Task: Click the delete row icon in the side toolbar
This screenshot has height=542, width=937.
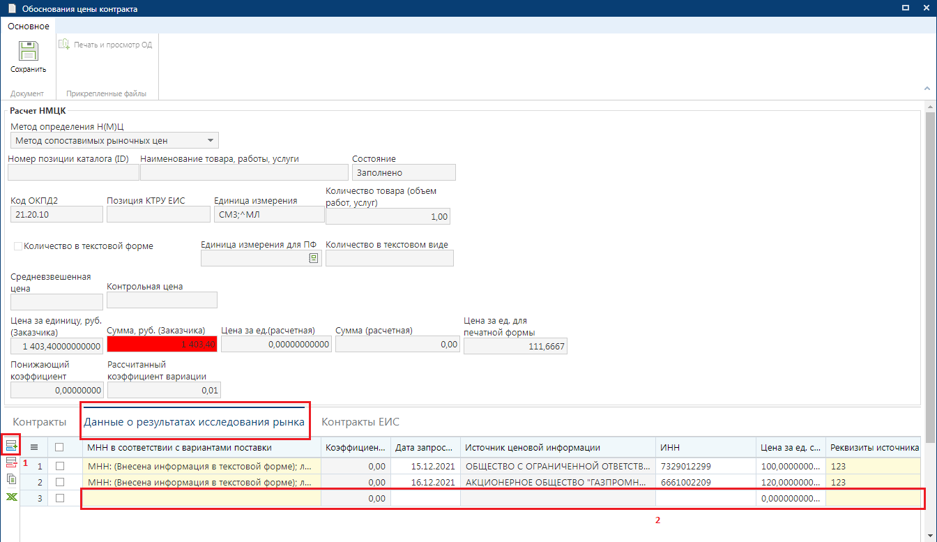Action: (11, 462)
